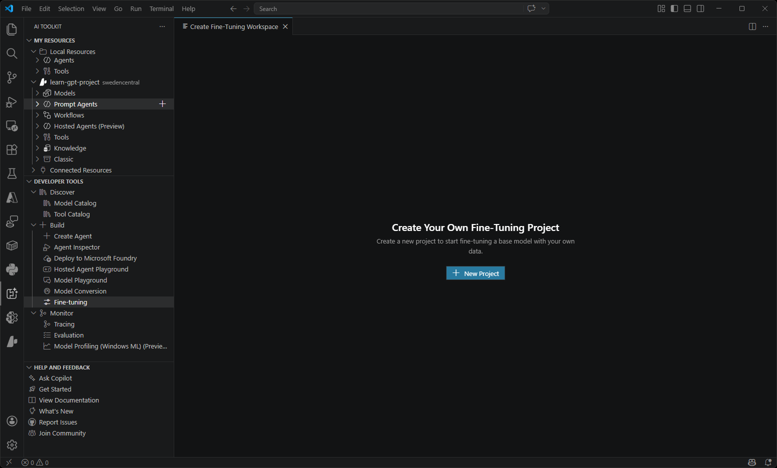Open View Documentation under Help and Feedback

point(69,400)
